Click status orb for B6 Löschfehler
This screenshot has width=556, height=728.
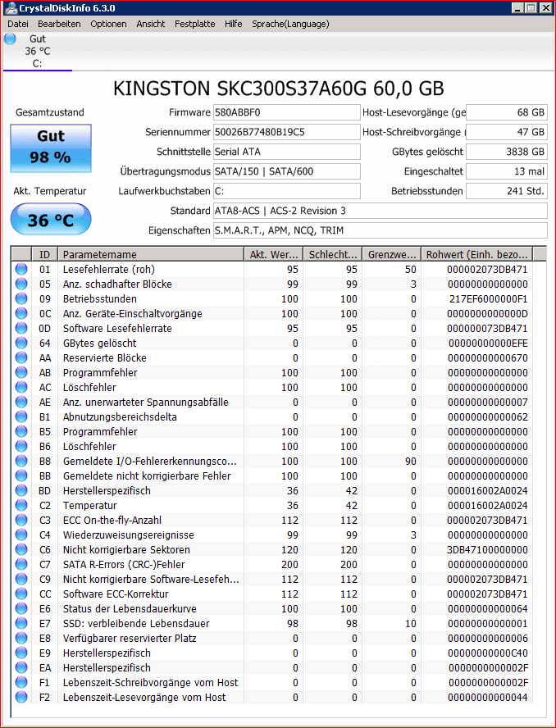[x=21, y=446]
